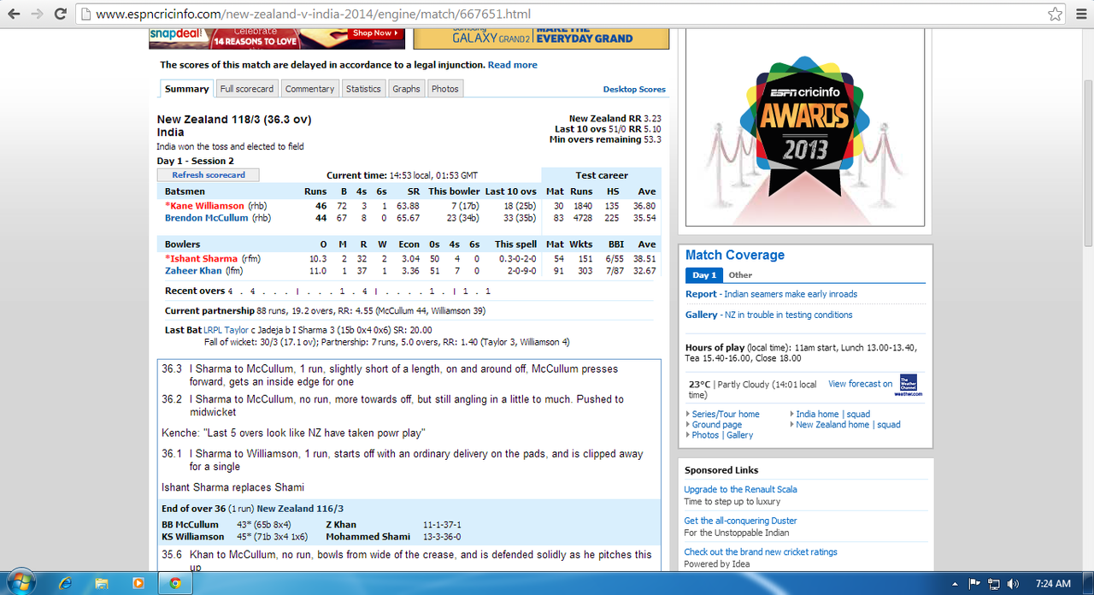
Task: Click the New Zealand 116/3 end of over text
Action: point(300,509)
